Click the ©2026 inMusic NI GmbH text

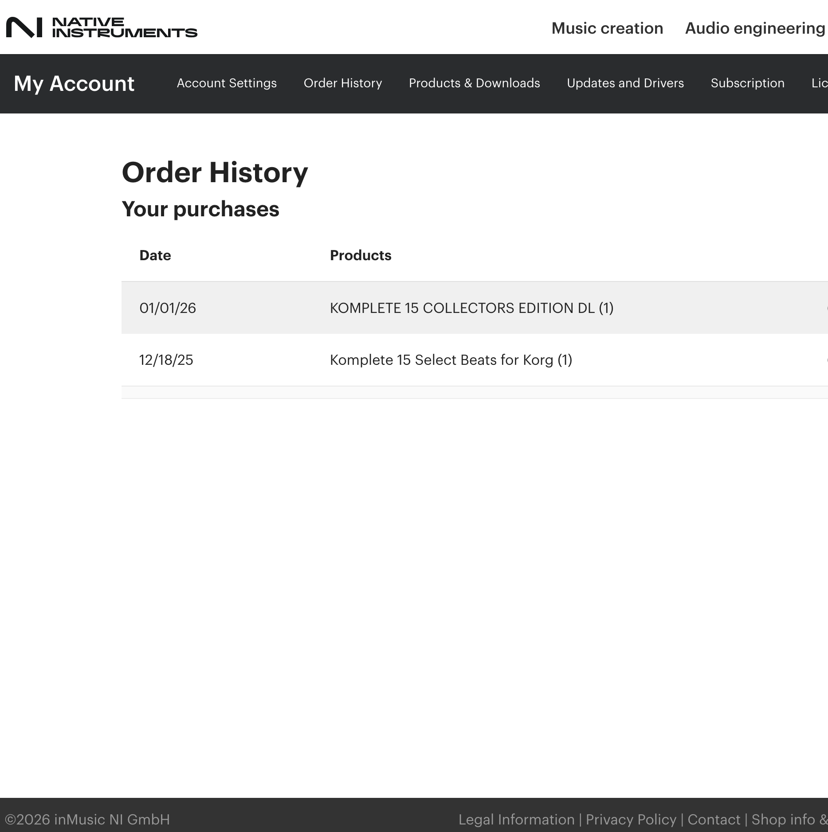coord(87,820)
